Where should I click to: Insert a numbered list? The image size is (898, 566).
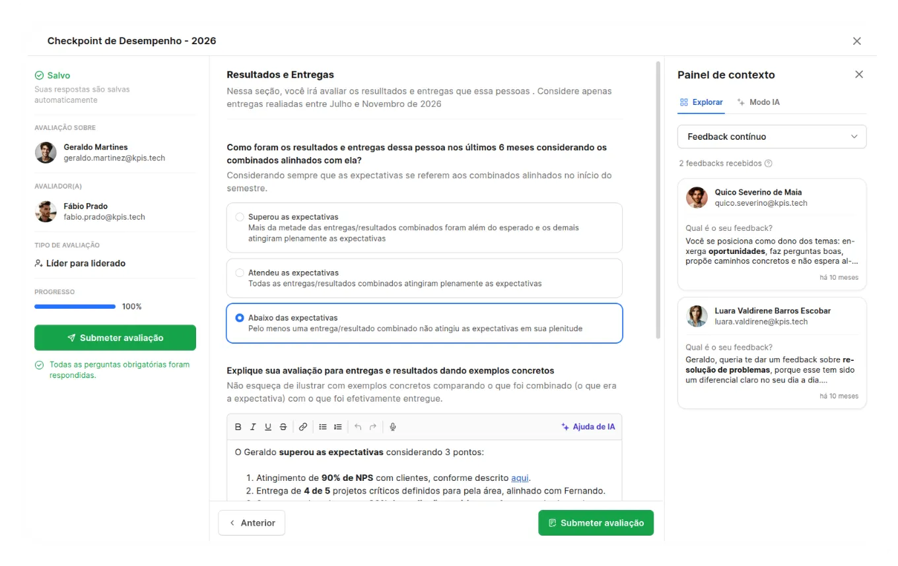[x=338, y=427]
